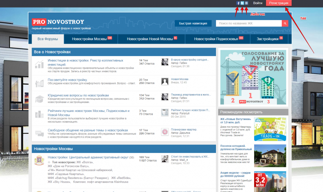Switch to Новостройки Москвы tab

91,39
